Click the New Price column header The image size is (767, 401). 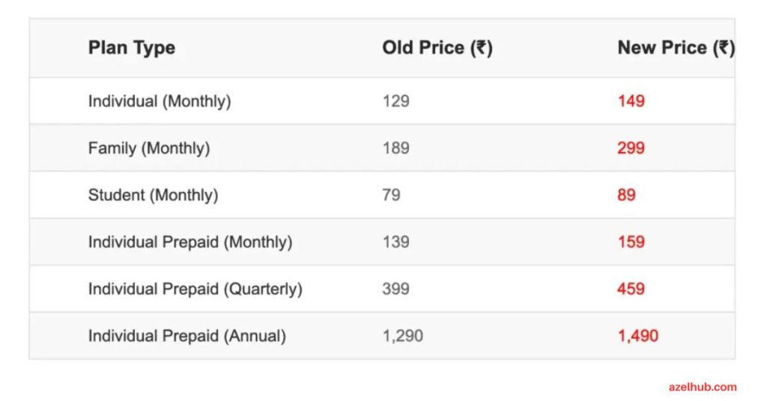(x=676, y=48)
